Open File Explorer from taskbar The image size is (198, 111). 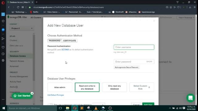coord(67,108)
